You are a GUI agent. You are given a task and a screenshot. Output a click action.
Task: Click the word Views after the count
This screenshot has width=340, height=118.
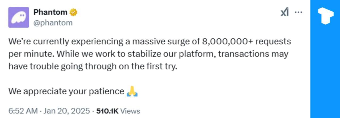point(132,111)
